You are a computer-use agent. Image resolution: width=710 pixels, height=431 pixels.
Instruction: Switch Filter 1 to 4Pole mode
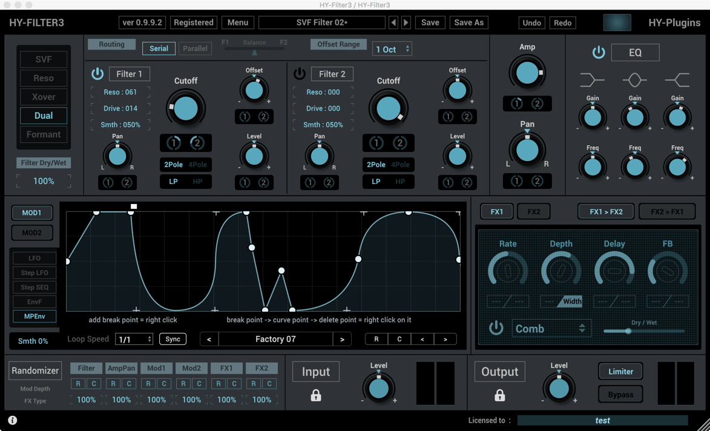197,164
